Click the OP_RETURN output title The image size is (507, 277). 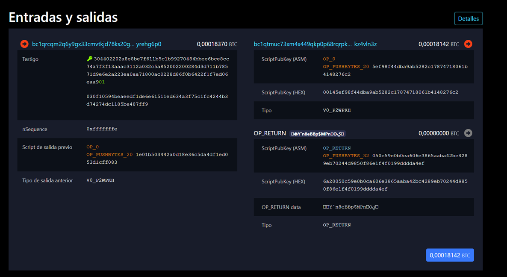click(x=270, y=133)
